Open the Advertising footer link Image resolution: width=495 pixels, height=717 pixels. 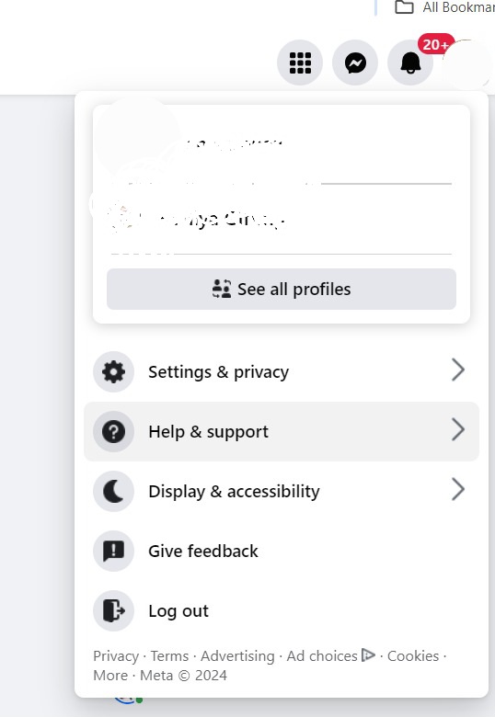coord(238,656)
